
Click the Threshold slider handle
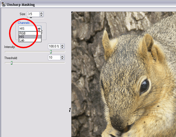[x=11, y=63]
